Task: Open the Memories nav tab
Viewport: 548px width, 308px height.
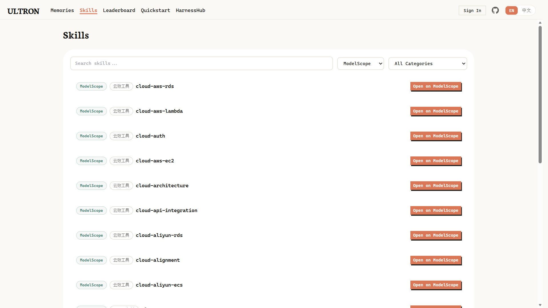Action: pyautogui.click(x=62, y=10)
